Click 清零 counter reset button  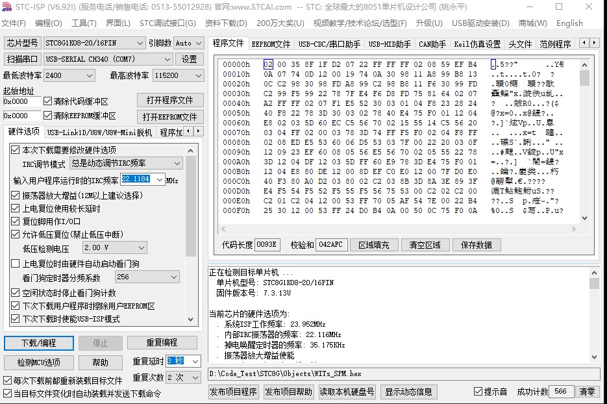[x=587, y=392]
